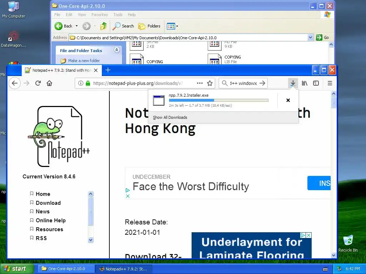Viewport: 366px width, 274px height.
Task: Reload the Notepad++ page
Action: coord(38,83)
